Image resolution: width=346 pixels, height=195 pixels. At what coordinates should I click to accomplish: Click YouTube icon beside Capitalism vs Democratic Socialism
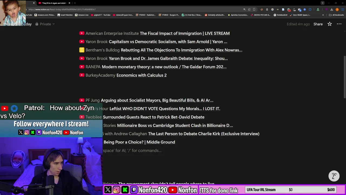pyautogui.click(x=82, y=42)
